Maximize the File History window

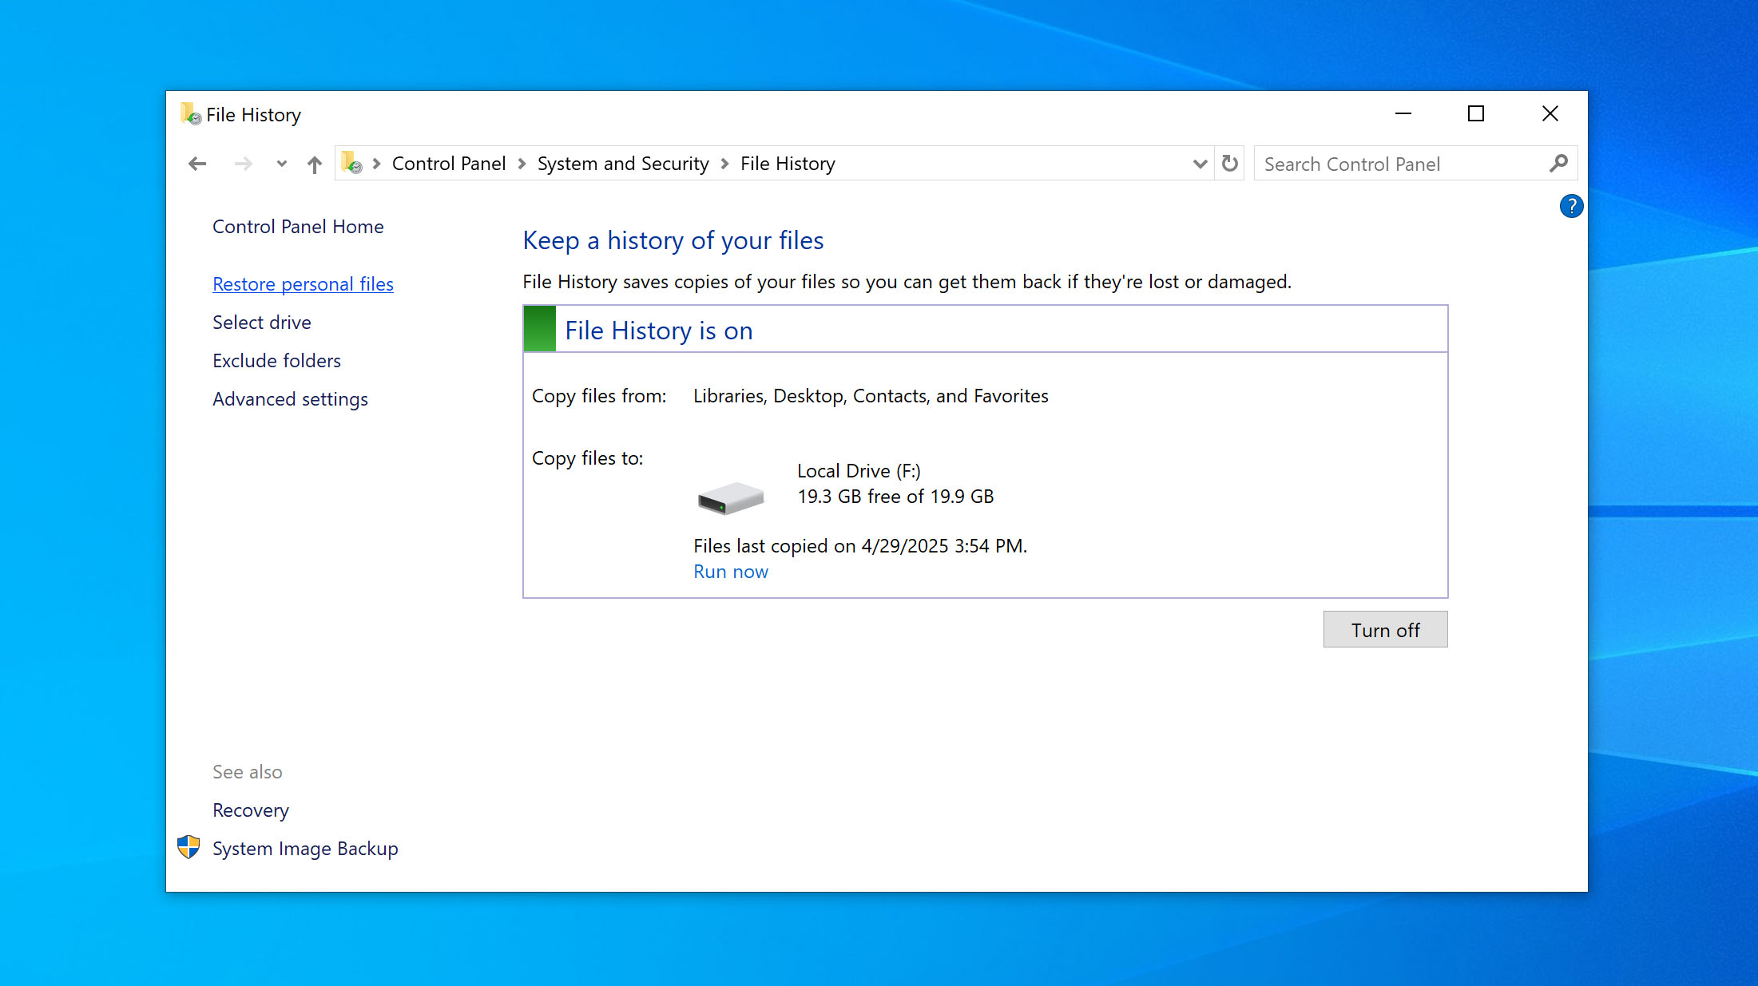[x=1476, y=113]
